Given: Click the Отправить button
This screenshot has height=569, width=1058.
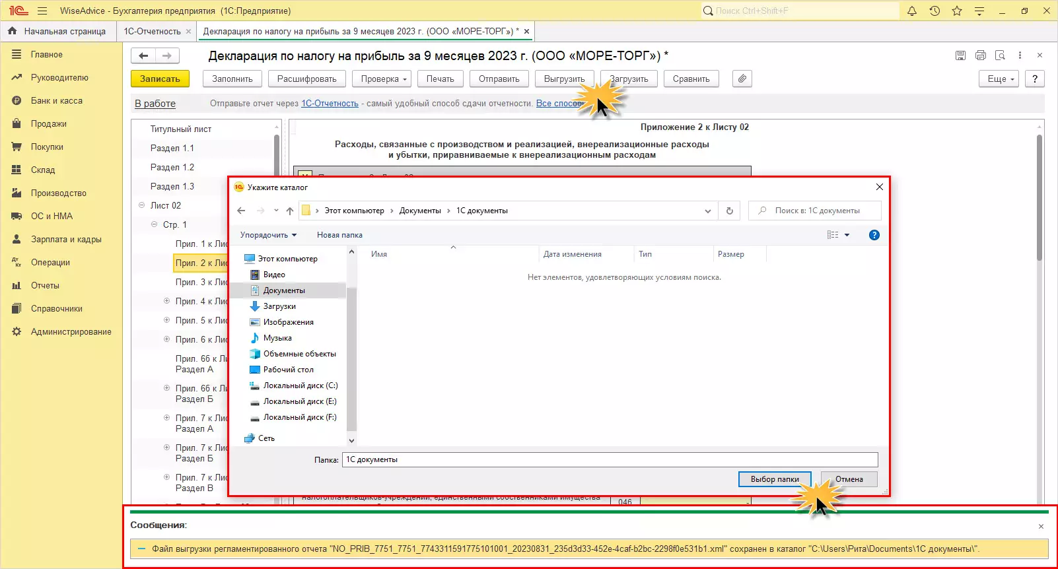Looking at the screenshot, I should point(499,79).
